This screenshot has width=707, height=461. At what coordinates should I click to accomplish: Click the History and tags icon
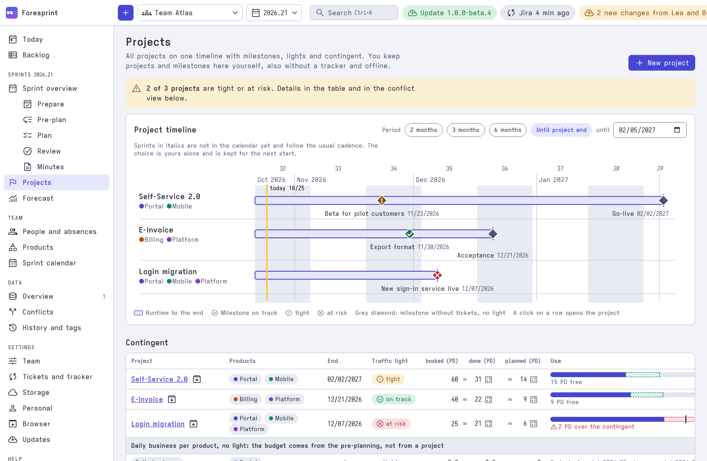13,328
